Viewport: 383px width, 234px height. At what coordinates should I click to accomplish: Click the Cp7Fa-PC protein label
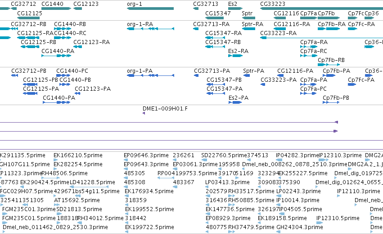[313, 89]
